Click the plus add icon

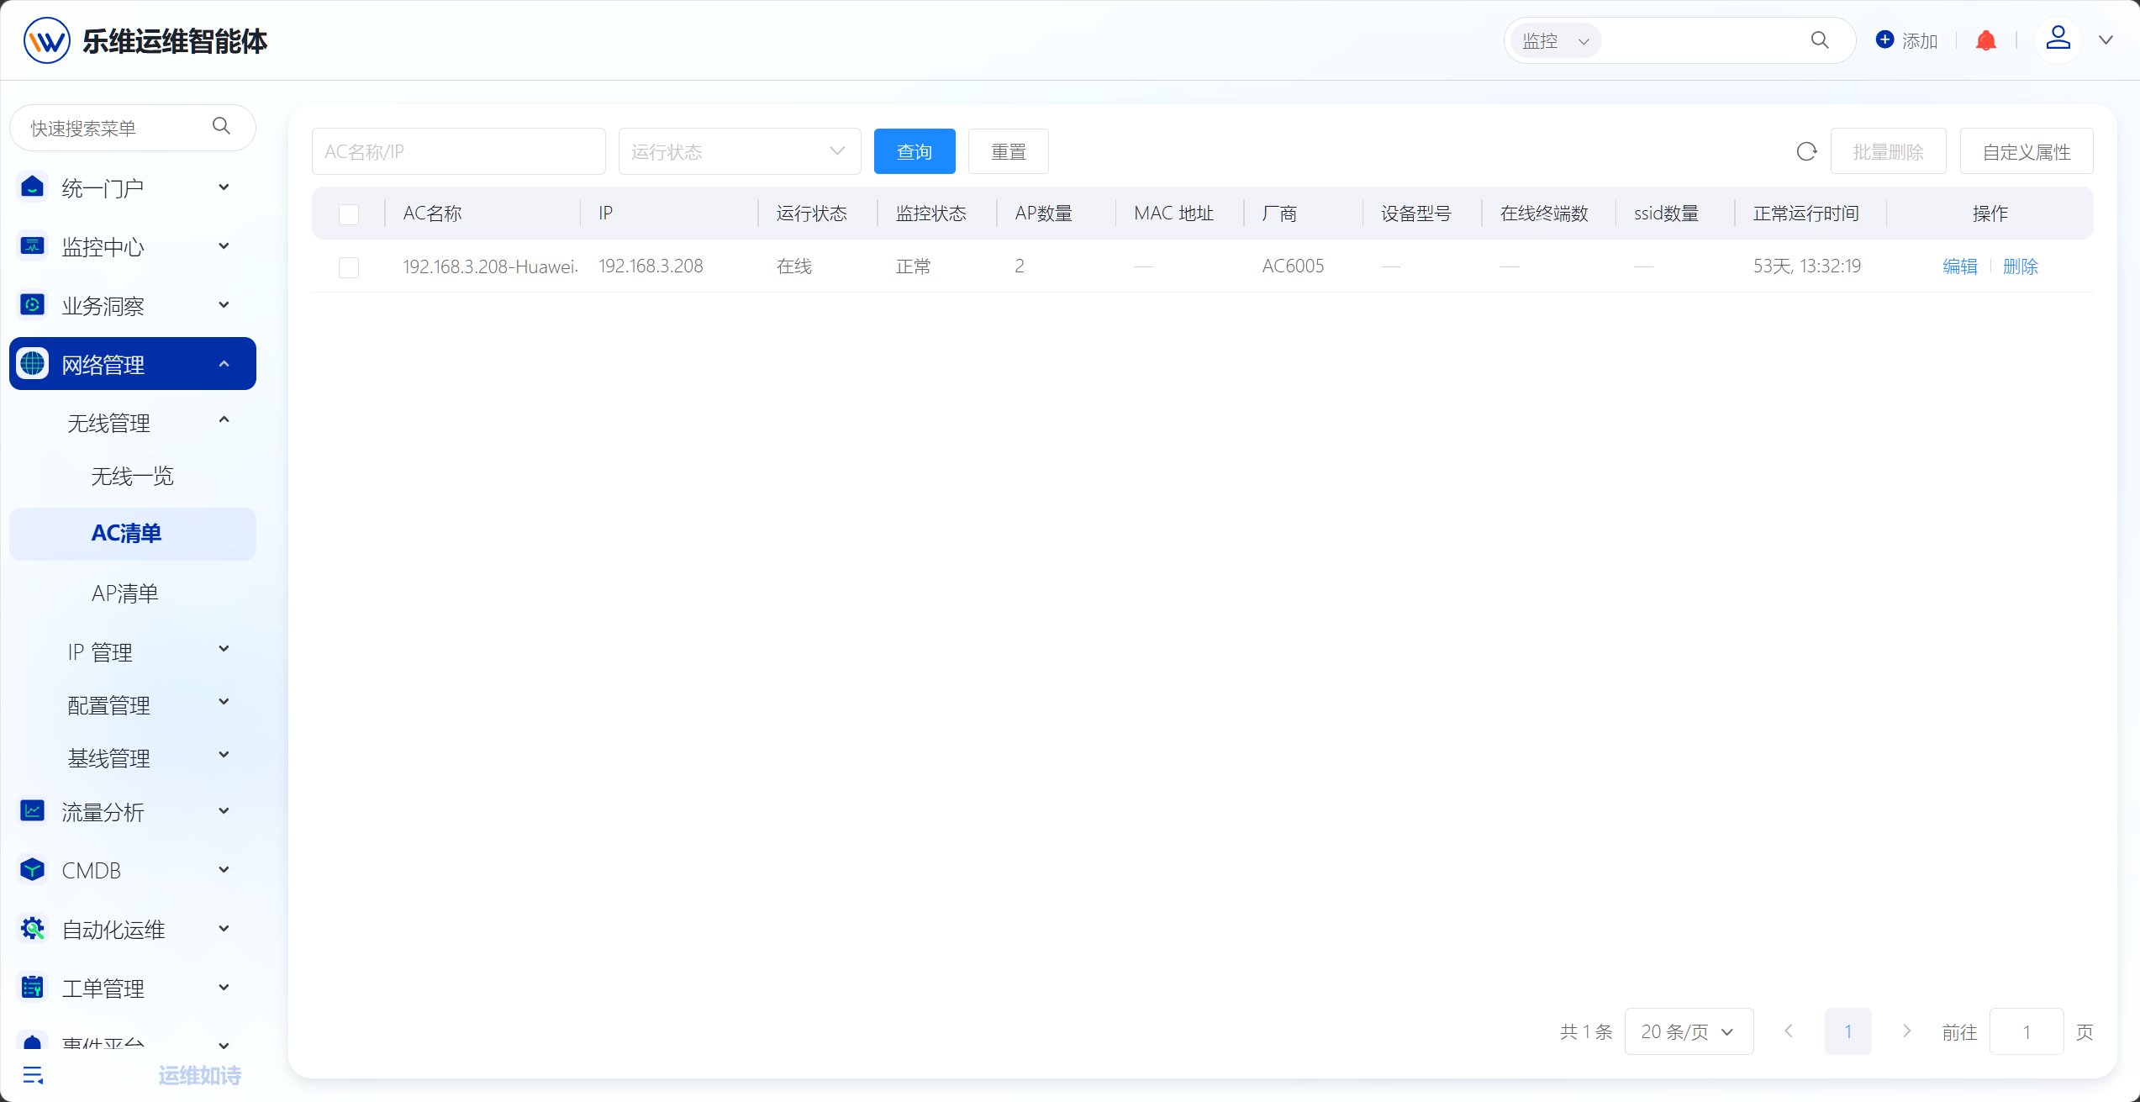1884,40
